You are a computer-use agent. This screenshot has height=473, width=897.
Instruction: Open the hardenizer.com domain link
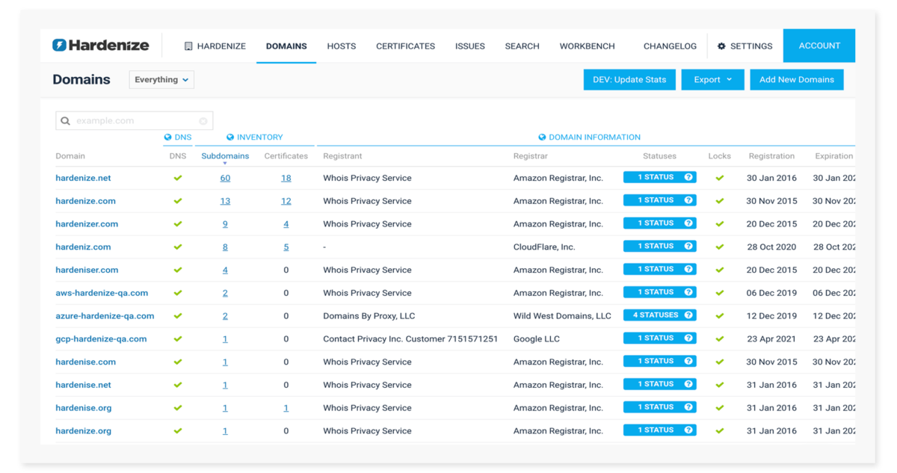87,224
